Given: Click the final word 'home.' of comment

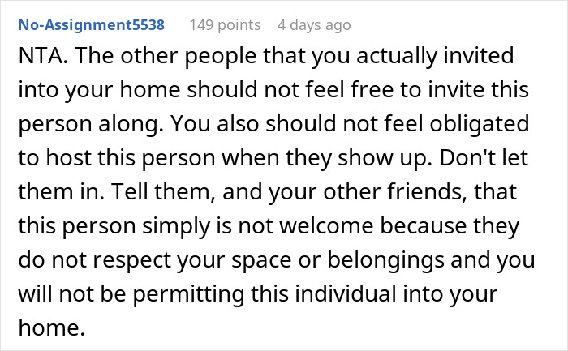Looking at the screenshot, I should coord(51,327).
